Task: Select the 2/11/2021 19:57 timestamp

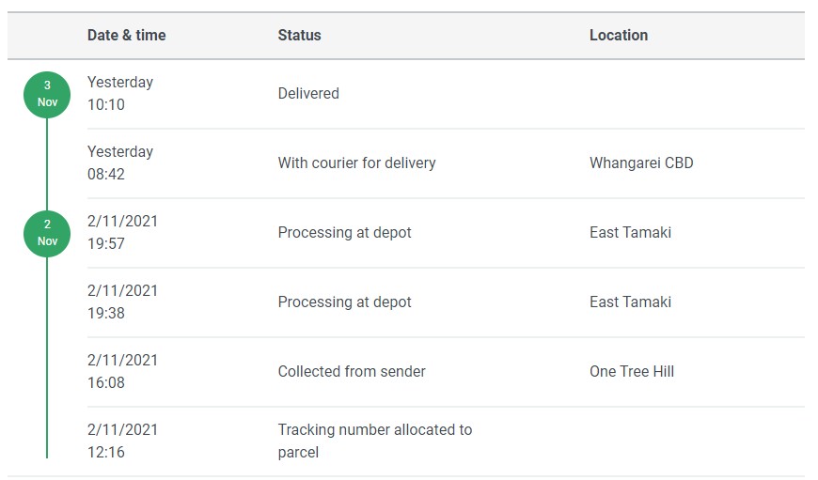Action: (122, 233)
